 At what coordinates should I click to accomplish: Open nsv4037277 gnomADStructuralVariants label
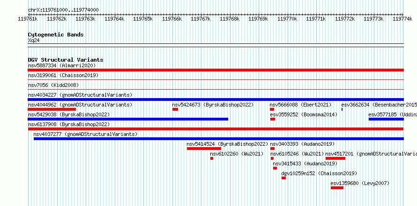tap(85, 134)
